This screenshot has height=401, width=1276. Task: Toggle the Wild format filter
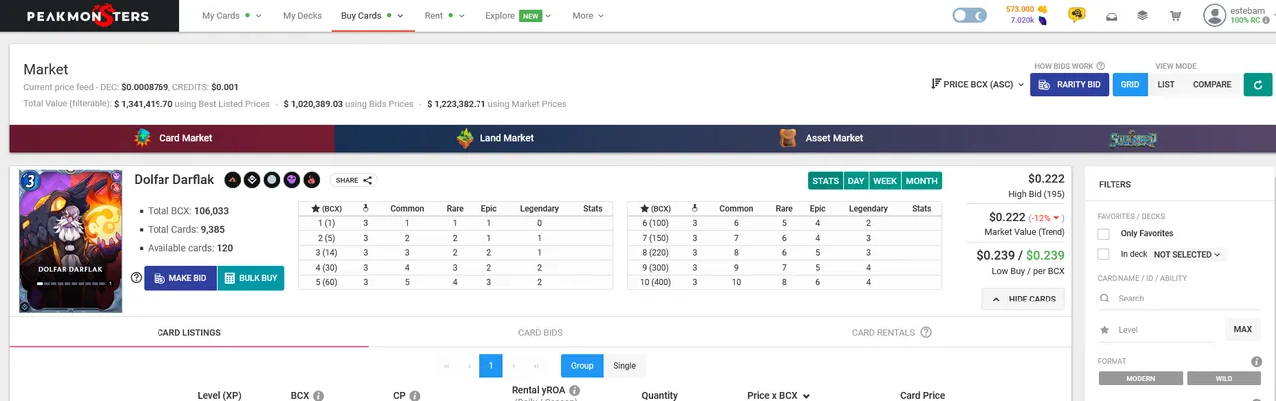1223,378
